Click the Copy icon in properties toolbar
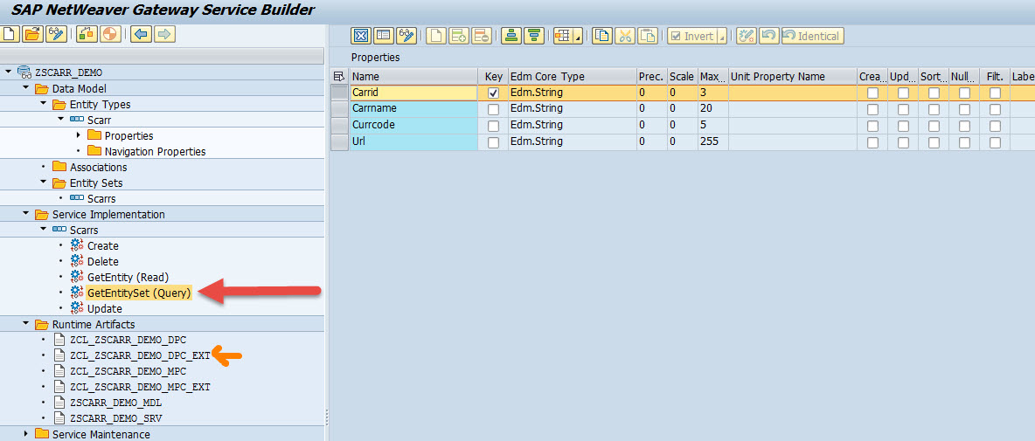1035x441 pixels. [602, 37]
